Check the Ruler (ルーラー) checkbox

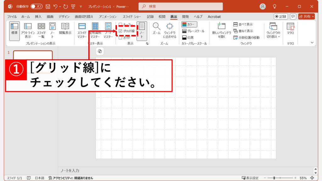click(120, 25)
